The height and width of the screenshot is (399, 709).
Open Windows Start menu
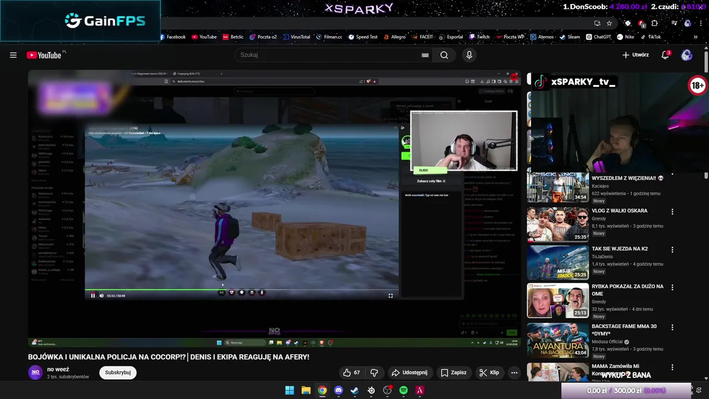pyautogui.click(x=290, y=390)
